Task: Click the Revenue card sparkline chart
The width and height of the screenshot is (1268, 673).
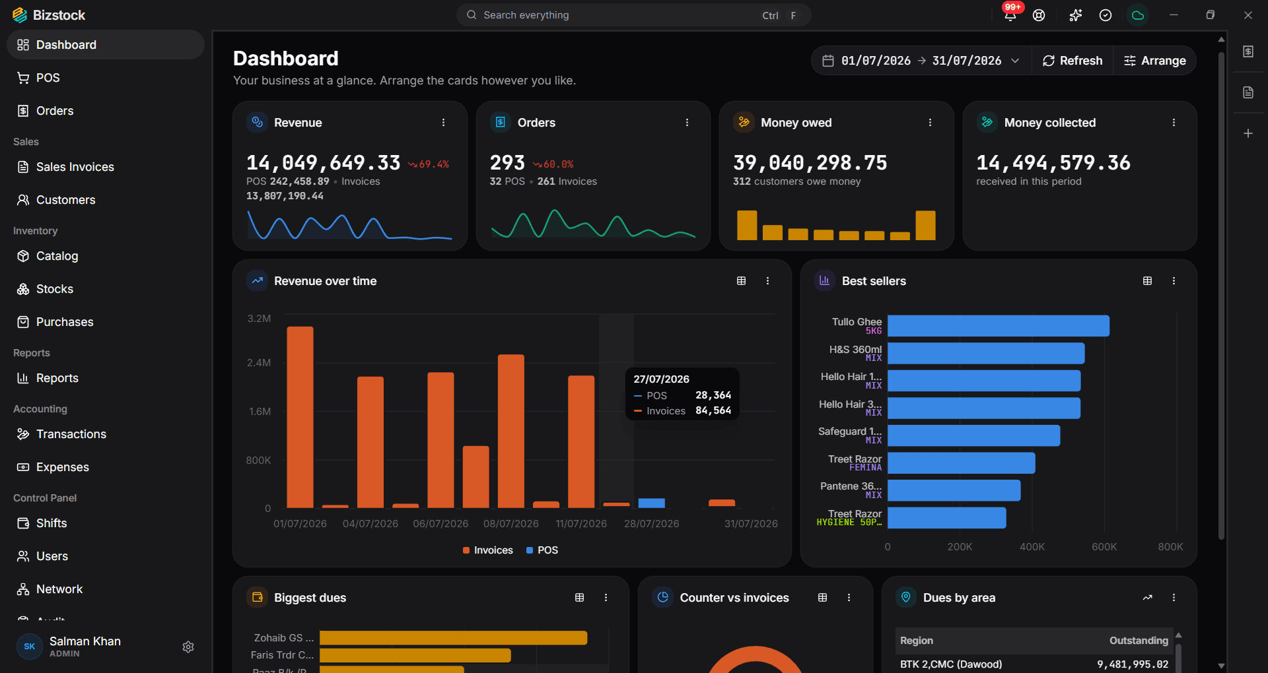Action: [x=349, y=225]
